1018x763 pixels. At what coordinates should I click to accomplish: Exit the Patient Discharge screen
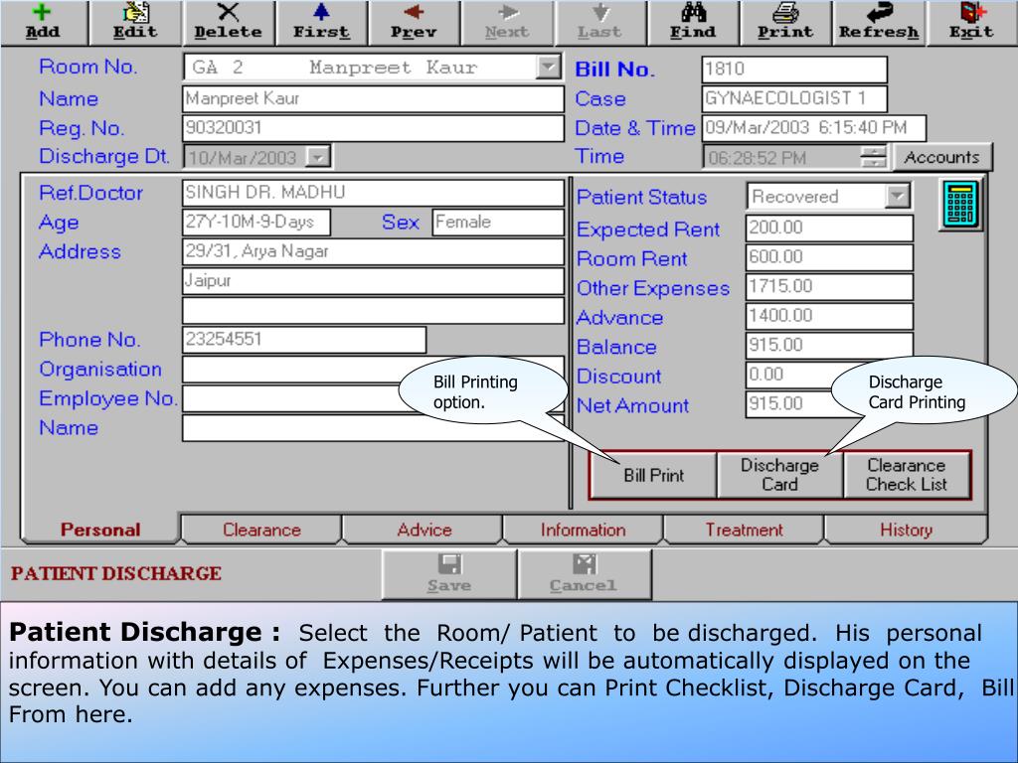972,22
